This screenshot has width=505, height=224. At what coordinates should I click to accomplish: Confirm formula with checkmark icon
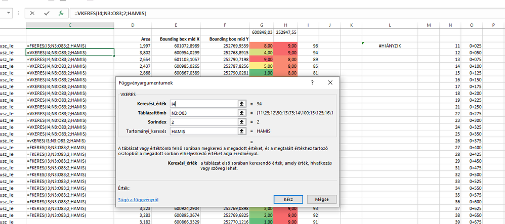pyautogui.click(x=47, y=13)
